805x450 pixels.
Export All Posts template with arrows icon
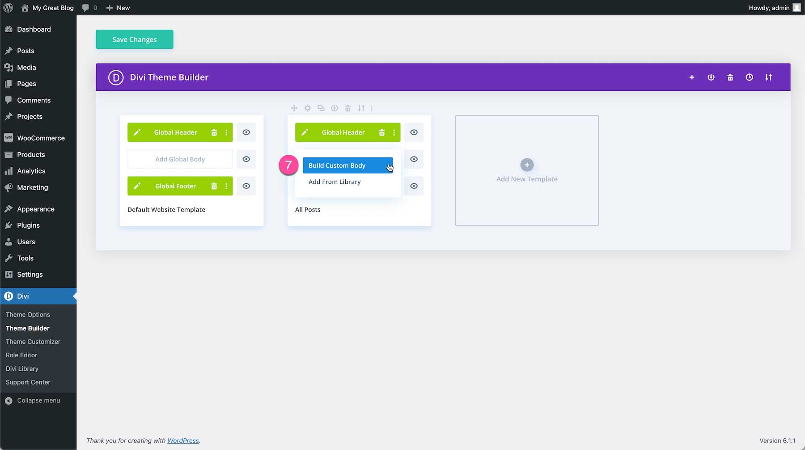point(361,108)
